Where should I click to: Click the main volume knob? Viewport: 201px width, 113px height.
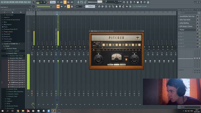click(x=33, y=2)
